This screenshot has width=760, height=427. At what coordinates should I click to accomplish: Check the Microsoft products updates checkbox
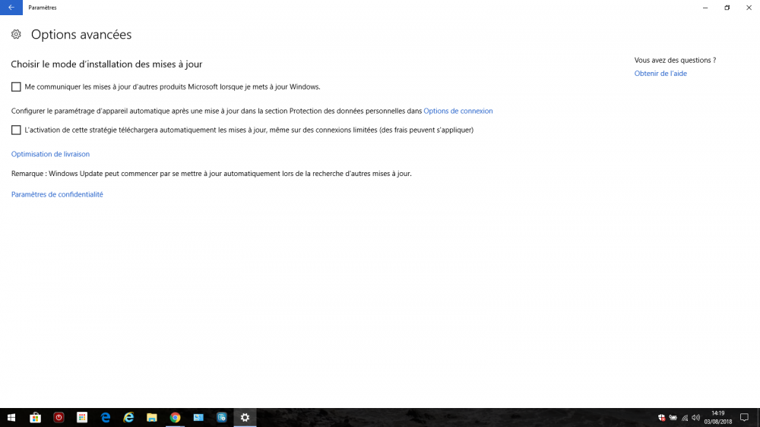pos(16,86)
